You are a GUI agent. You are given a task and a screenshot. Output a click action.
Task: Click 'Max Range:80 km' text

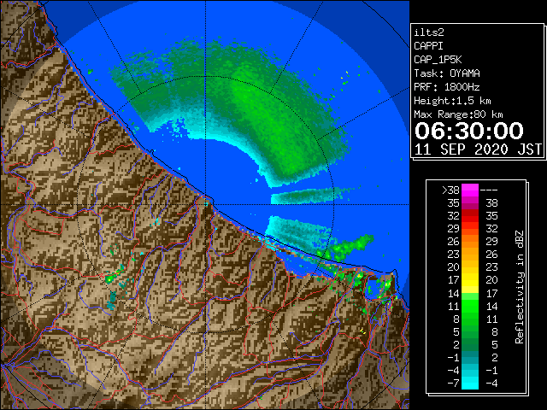tap(458, 114)
